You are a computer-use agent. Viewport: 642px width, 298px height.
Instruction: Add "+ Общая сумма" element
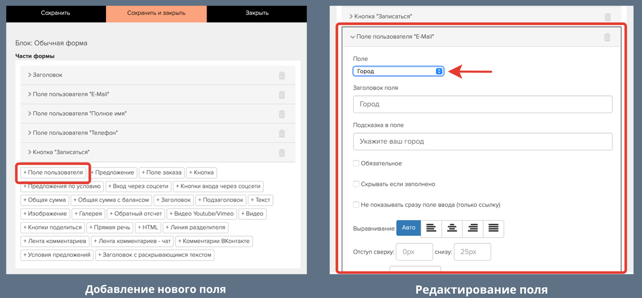[x=44, y=200]
